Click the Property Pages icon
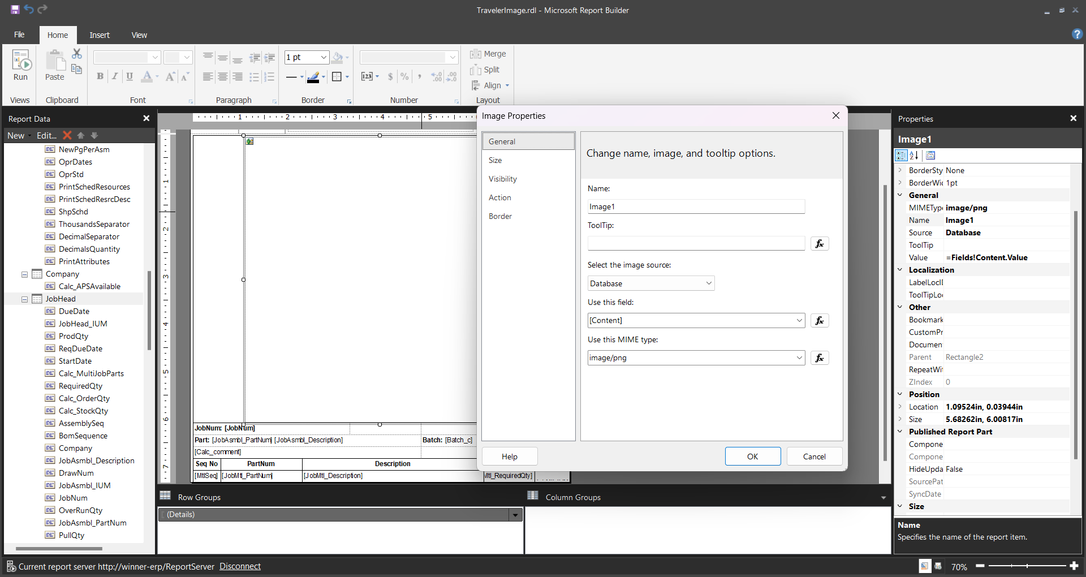This screenshot has width=1086, height=577. click(x=930, y=156)
